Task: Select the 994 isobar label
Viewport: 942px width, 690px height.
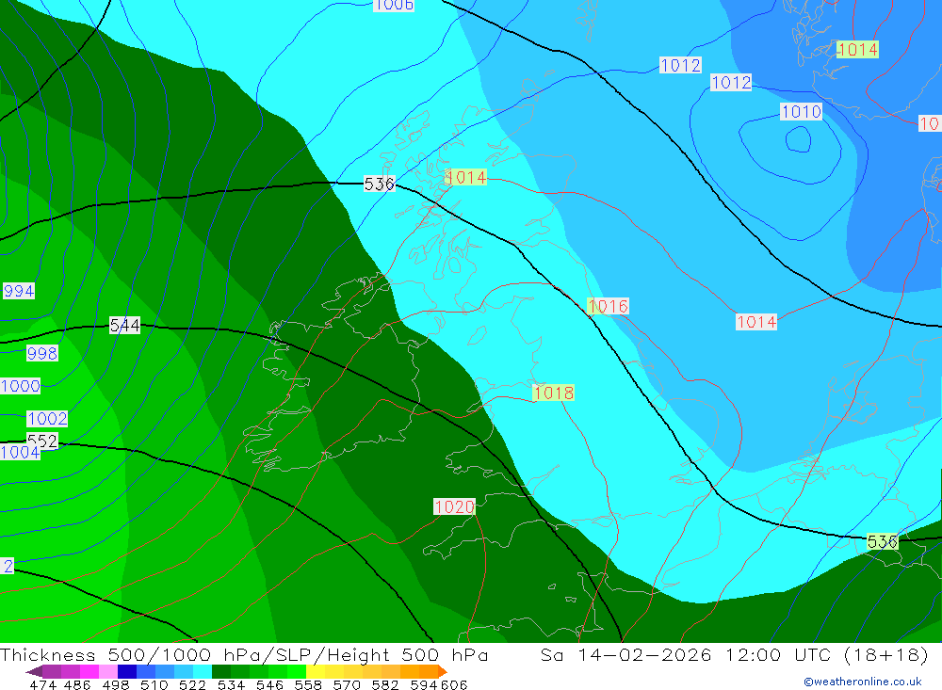Action: (19, 291)
